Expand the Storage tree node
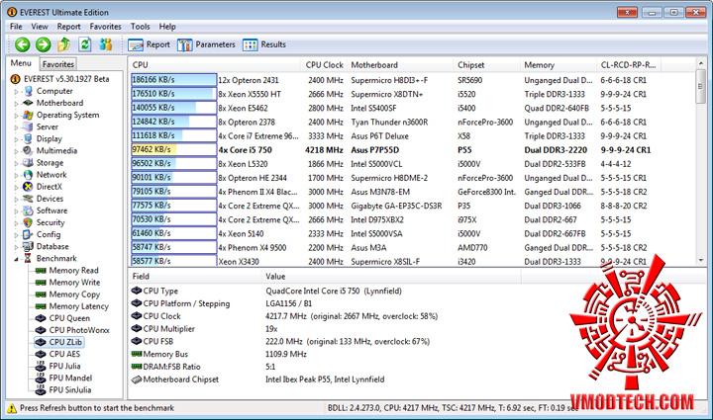713x420 pixels. click(17, 163)
